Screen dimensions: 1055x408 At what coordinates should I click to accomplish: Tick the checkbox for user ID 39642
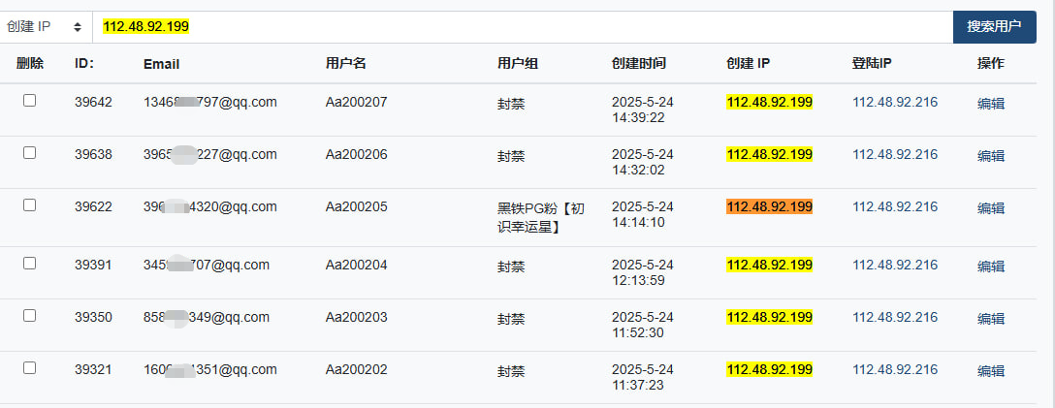pyautogui.click(x=30, y=101)
